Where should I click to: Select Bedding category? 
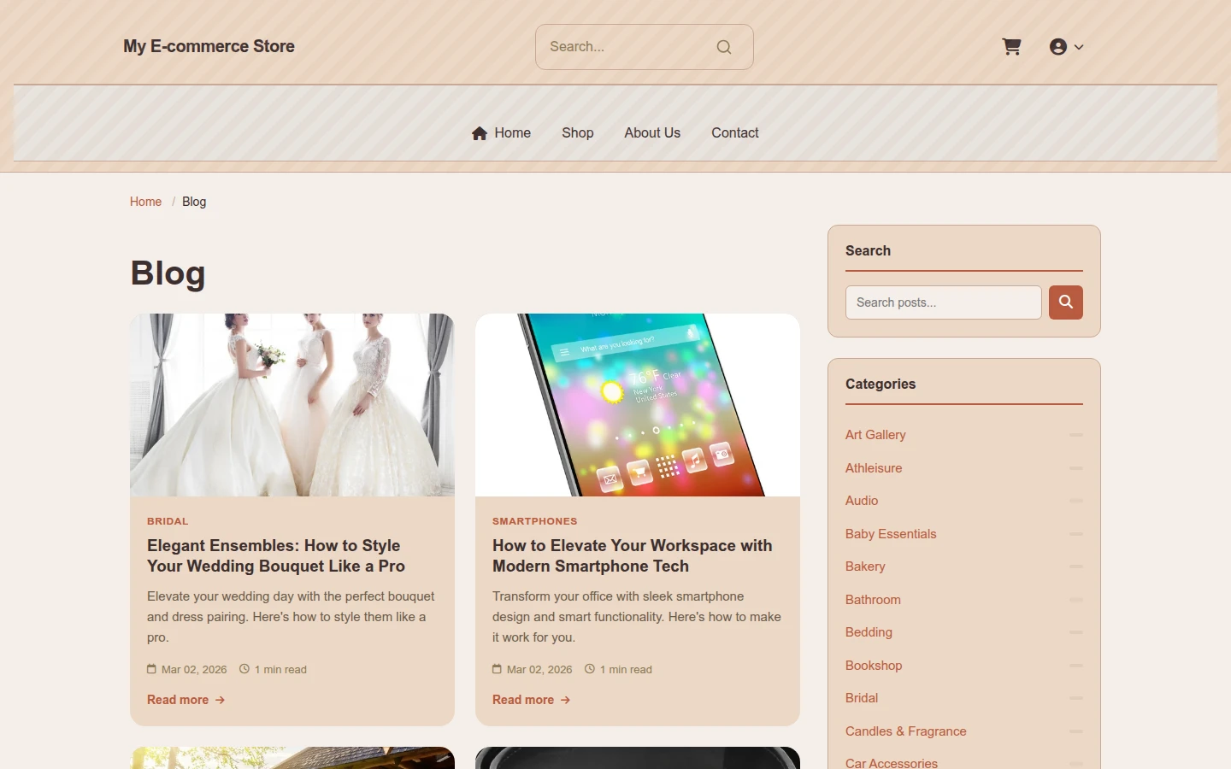pyautogui.click(x=869, y=632)
